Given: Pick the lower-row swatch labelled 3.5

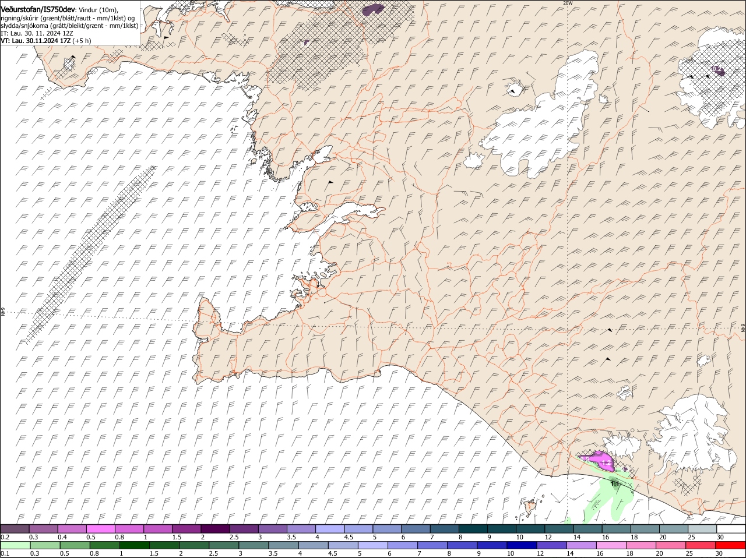Looking at the screenshot, I should coord(283,546).
